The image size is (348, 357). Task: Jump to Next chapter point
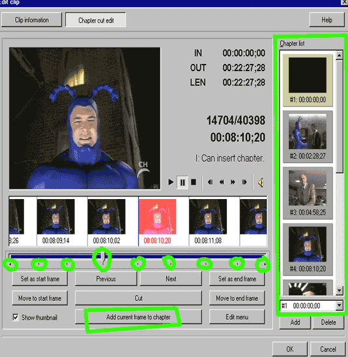coord(171,279)
